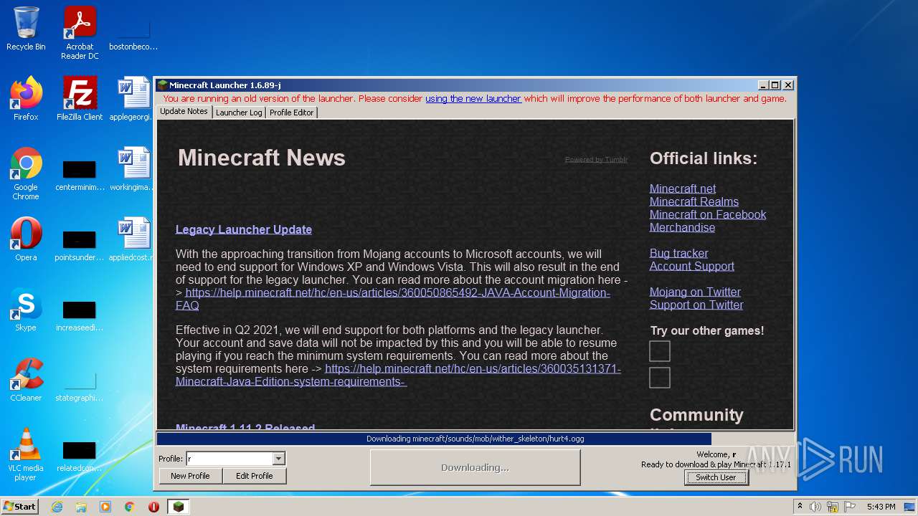Click second game thumbnail under other games

[x=660, y=378]
